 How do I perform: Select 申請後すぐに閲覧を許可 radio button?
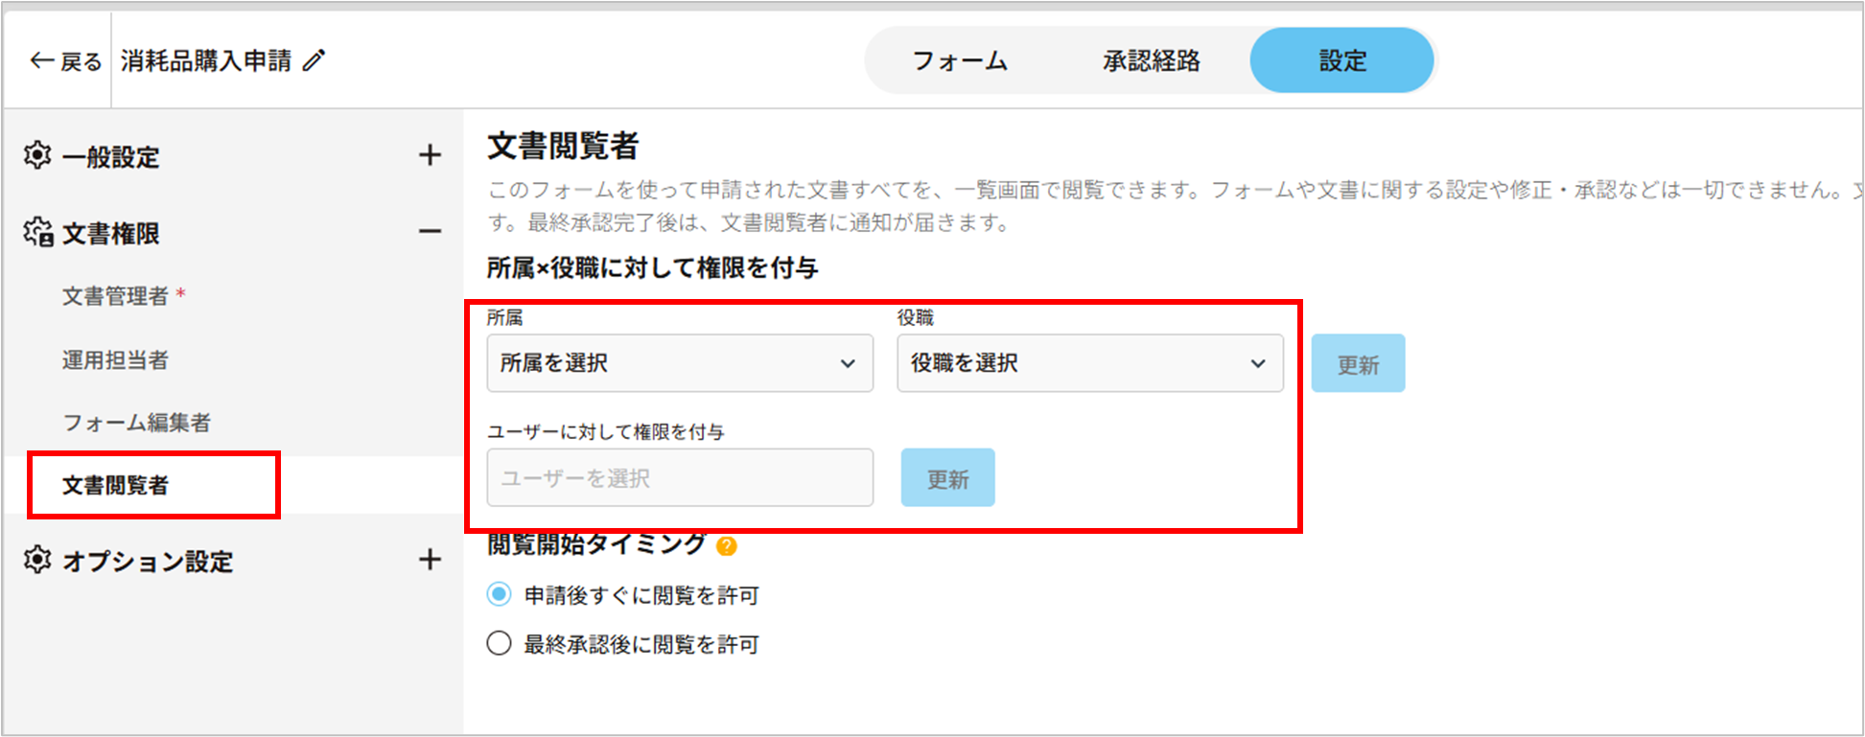499,595
